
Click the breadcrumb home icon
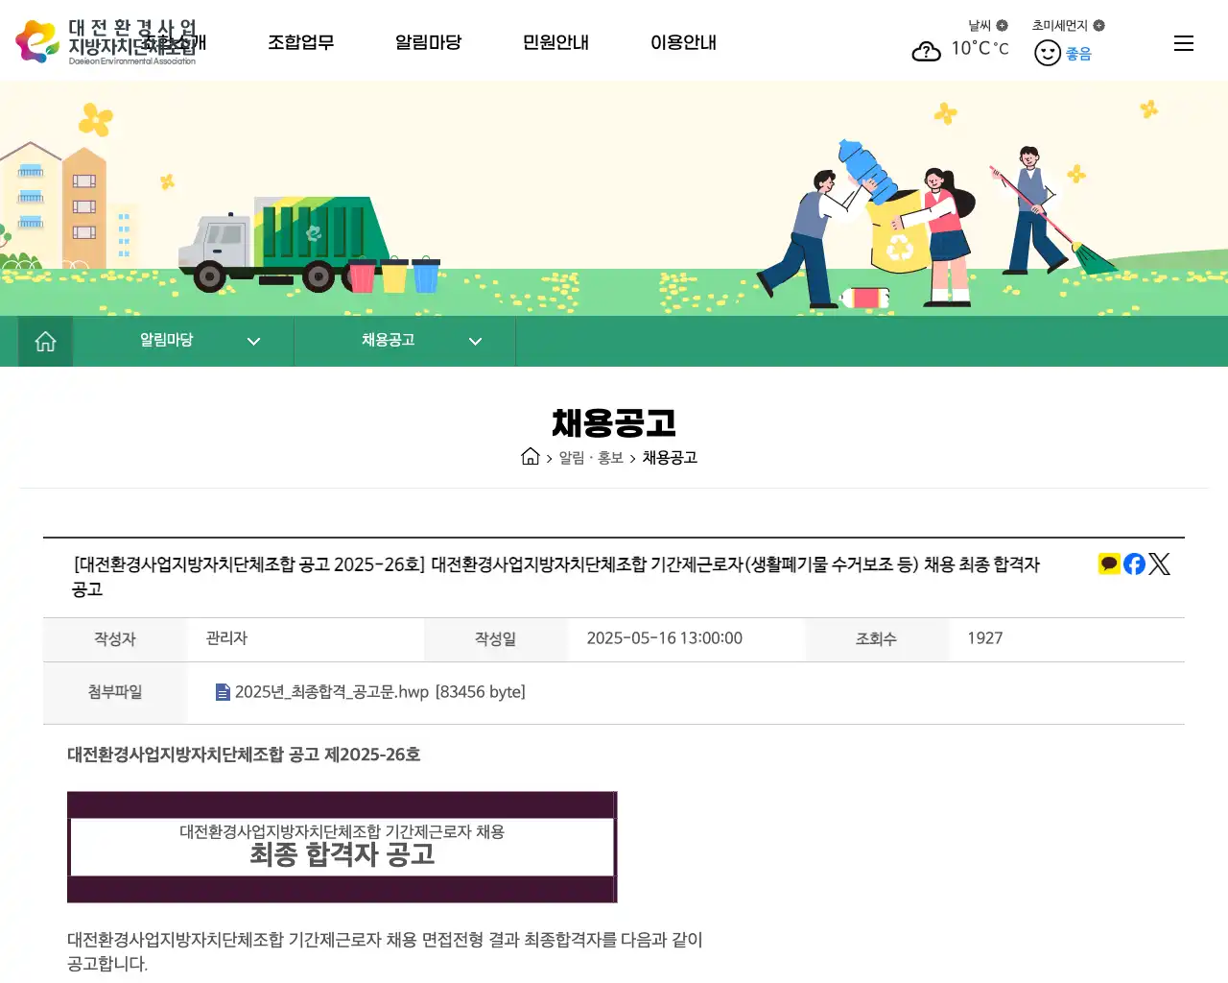(531, 457)
